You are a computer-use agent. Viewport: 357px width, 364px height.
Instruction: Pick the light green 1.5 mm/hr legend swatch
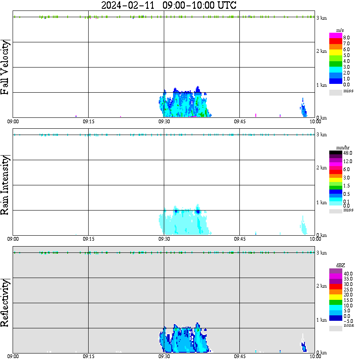click(x=336, y=184)
